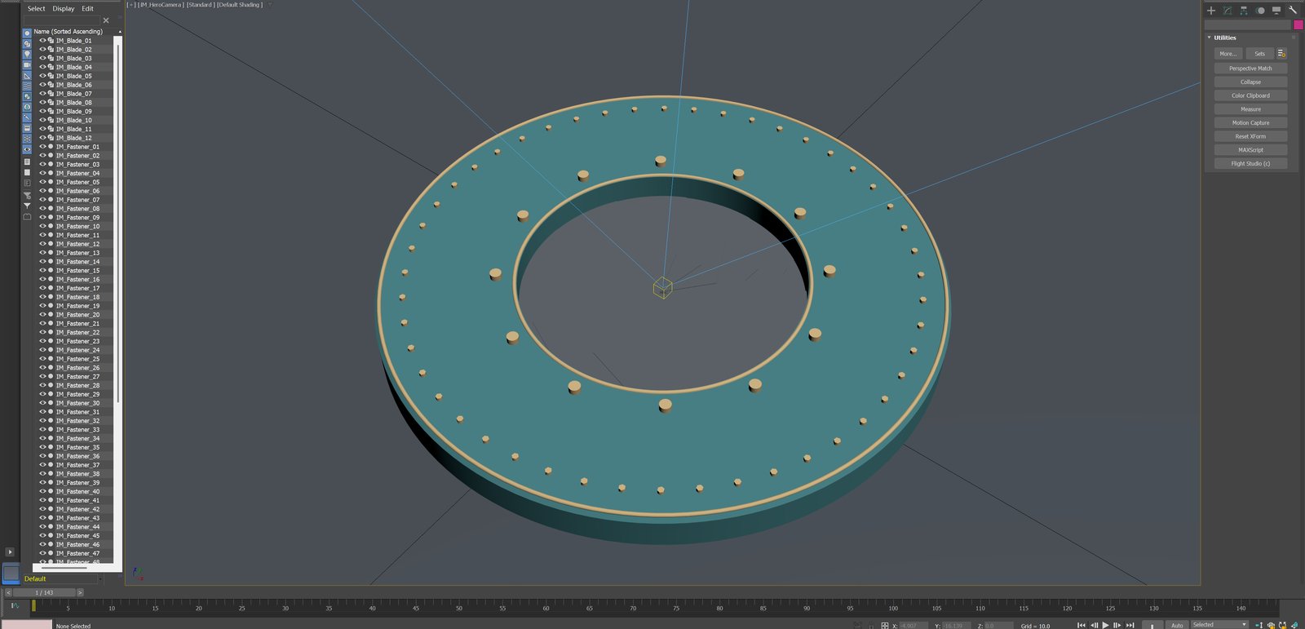Click the Auto key button
The image size is (1305, 629).
pyautogui.click(x=1177, y=625)
